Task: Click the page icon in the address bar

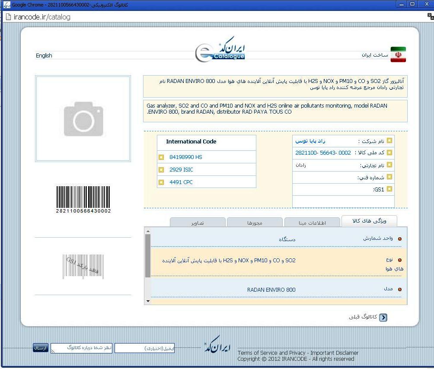Action: 8,17
